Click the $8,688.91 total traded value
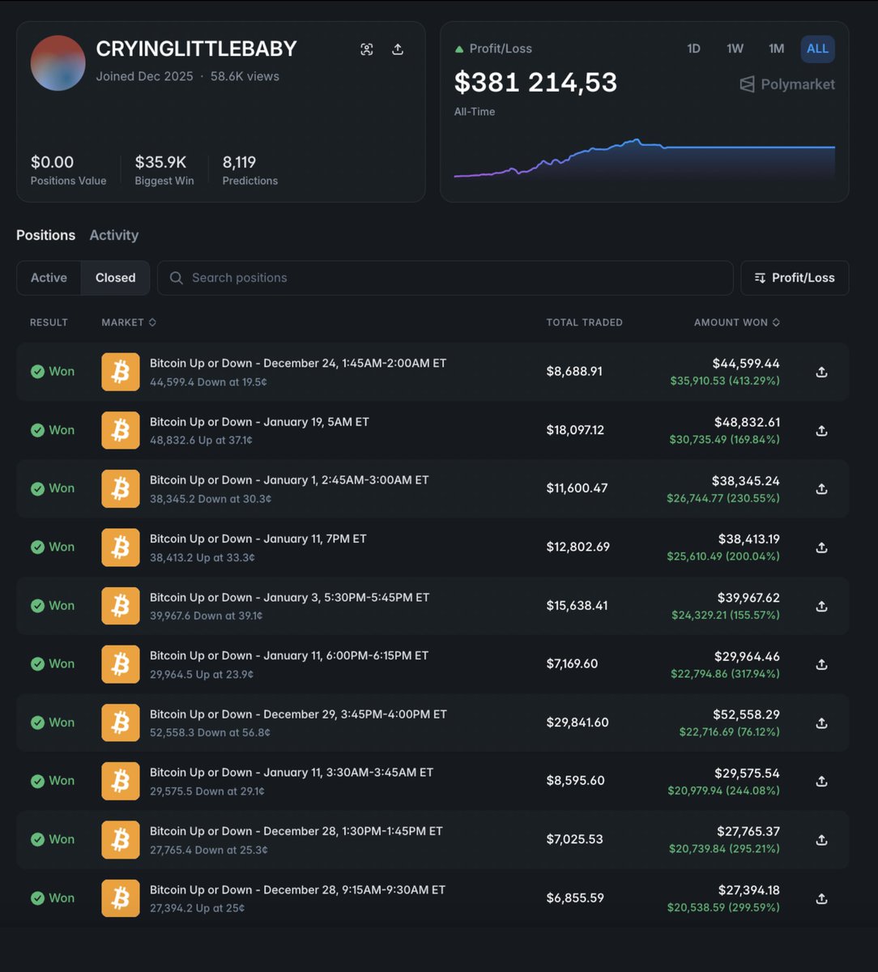This screenshot has height=972, width=878. pos(574,372)
